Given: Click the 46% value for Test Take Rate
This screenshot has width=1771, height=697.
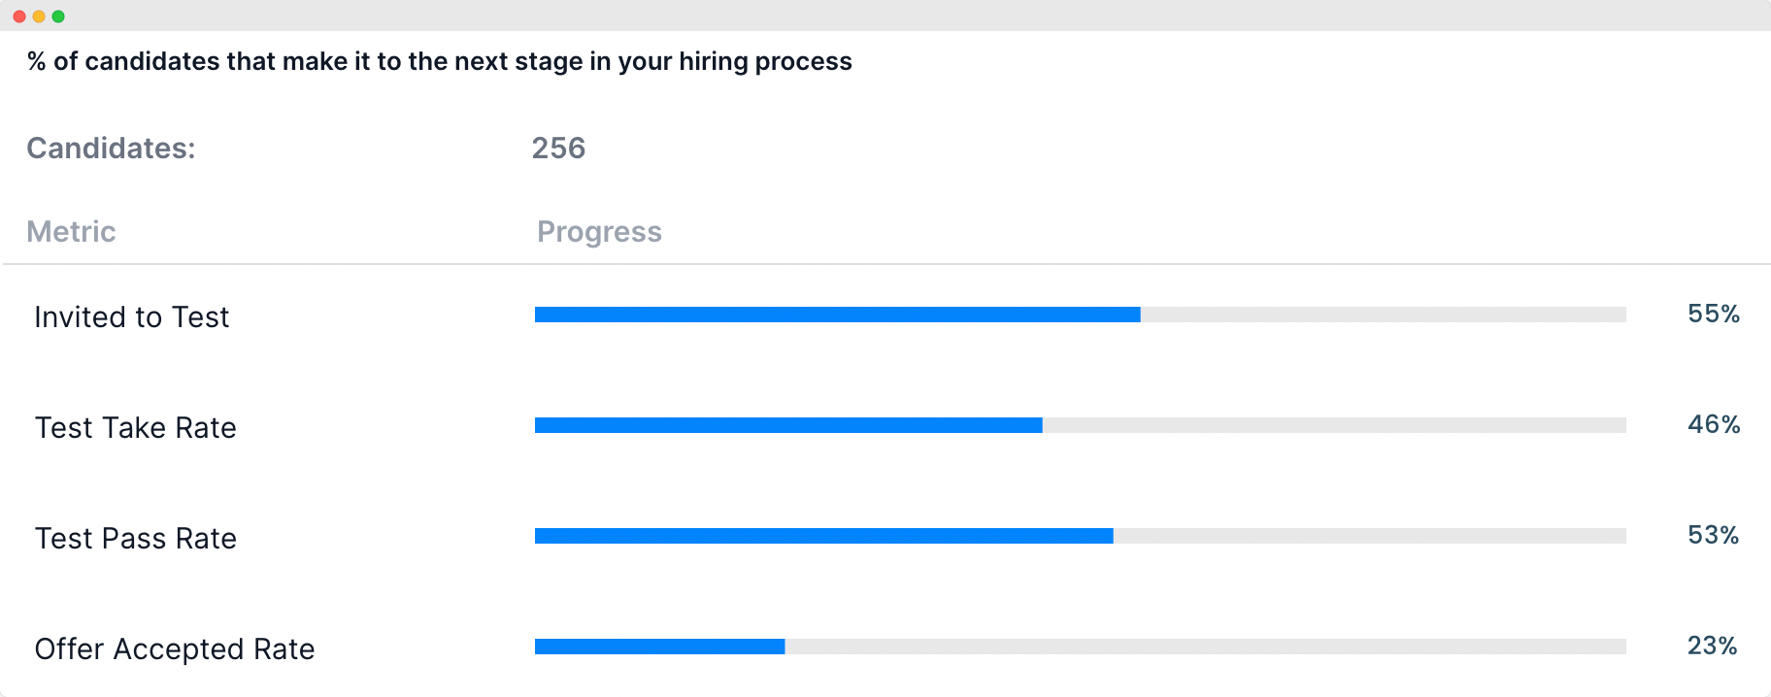Looking at the screenshot, I should (x=1714, y=424).
